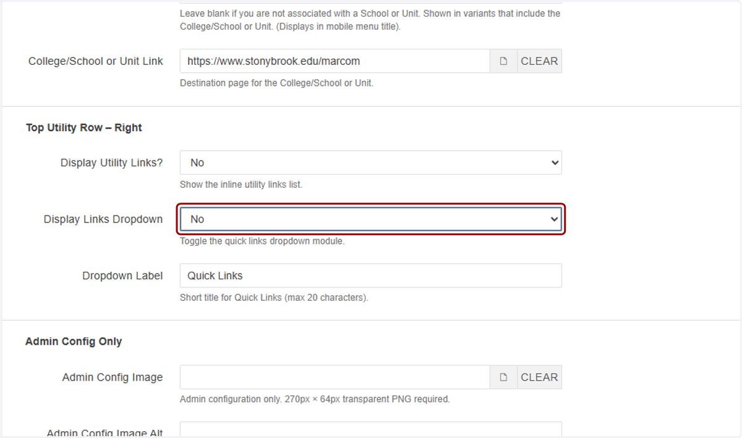This screenshot has height=438, width=742.
Task: Click the 'College/School or Unit Link' label
Action: coord(96,61)
